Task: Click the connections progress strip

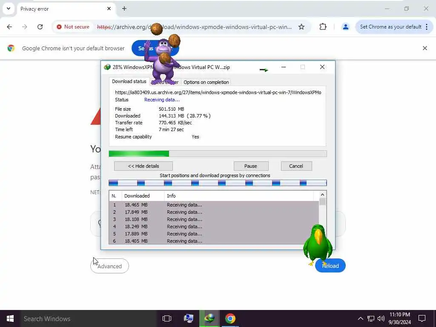Action: pyautogui.click(x=218, y=183)
